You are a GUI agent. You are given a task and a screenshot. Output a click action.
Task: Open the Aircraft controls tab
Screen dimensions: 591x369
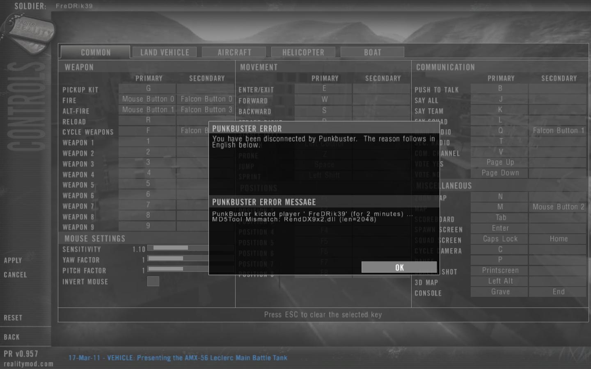234,52
